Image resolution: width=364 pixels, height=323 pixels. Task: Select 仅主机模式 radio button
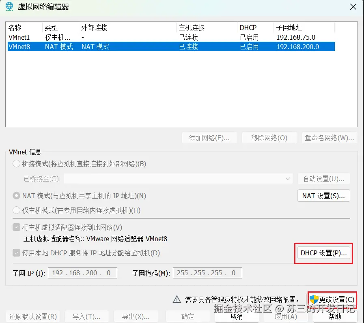[x=16, y=210]
